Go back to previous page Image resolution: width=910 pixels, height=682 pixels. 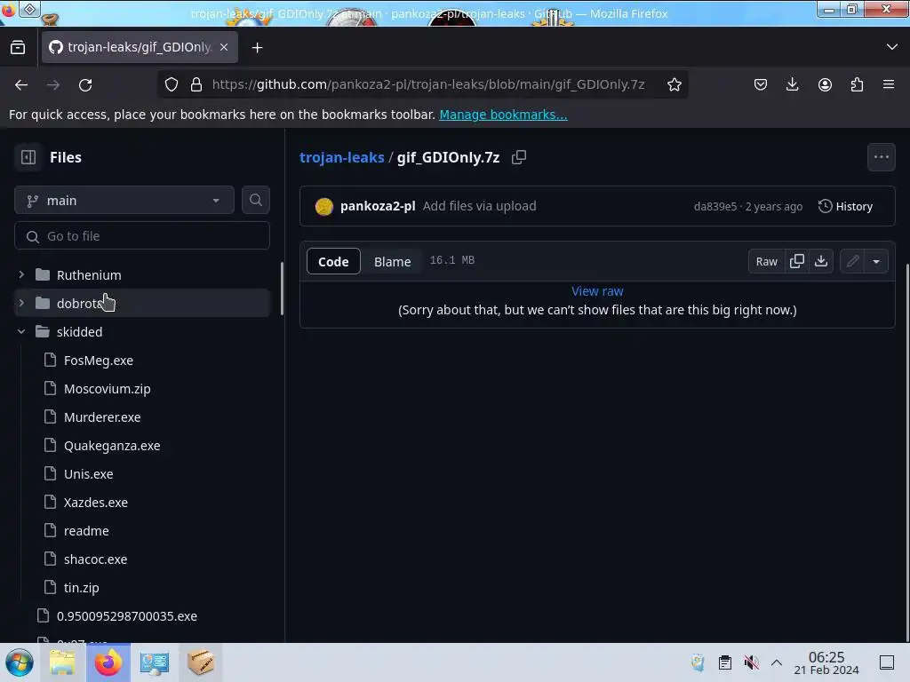(21, 84)
